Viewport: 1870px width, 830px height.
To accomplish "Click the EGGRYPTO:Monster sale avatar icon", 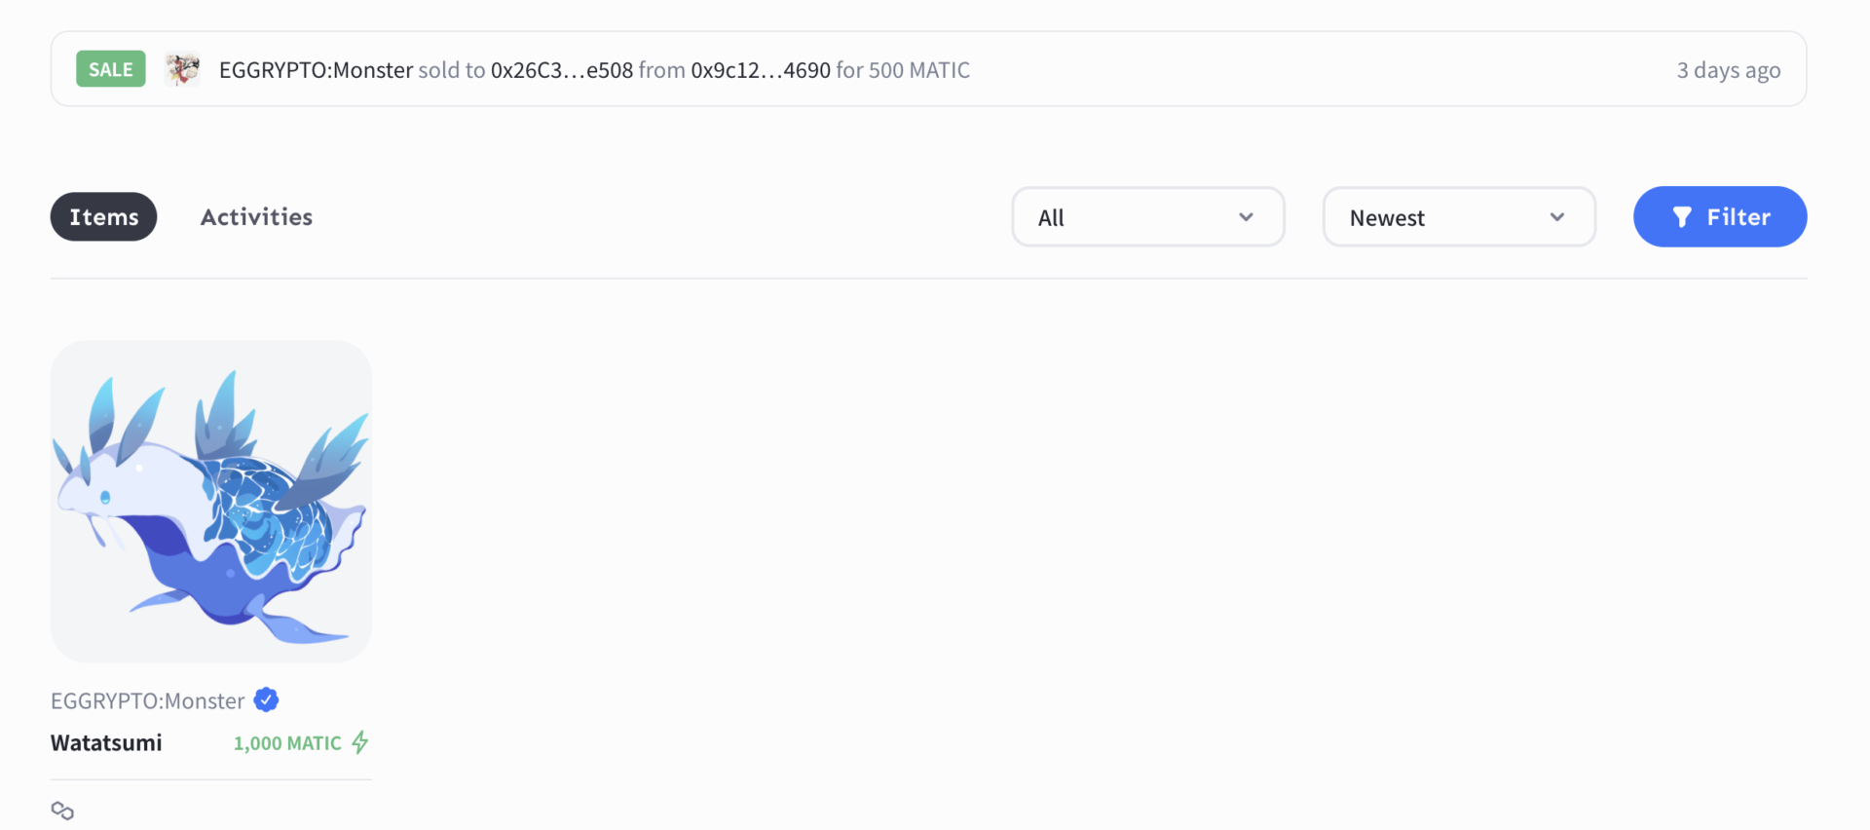I will (183, 69).
